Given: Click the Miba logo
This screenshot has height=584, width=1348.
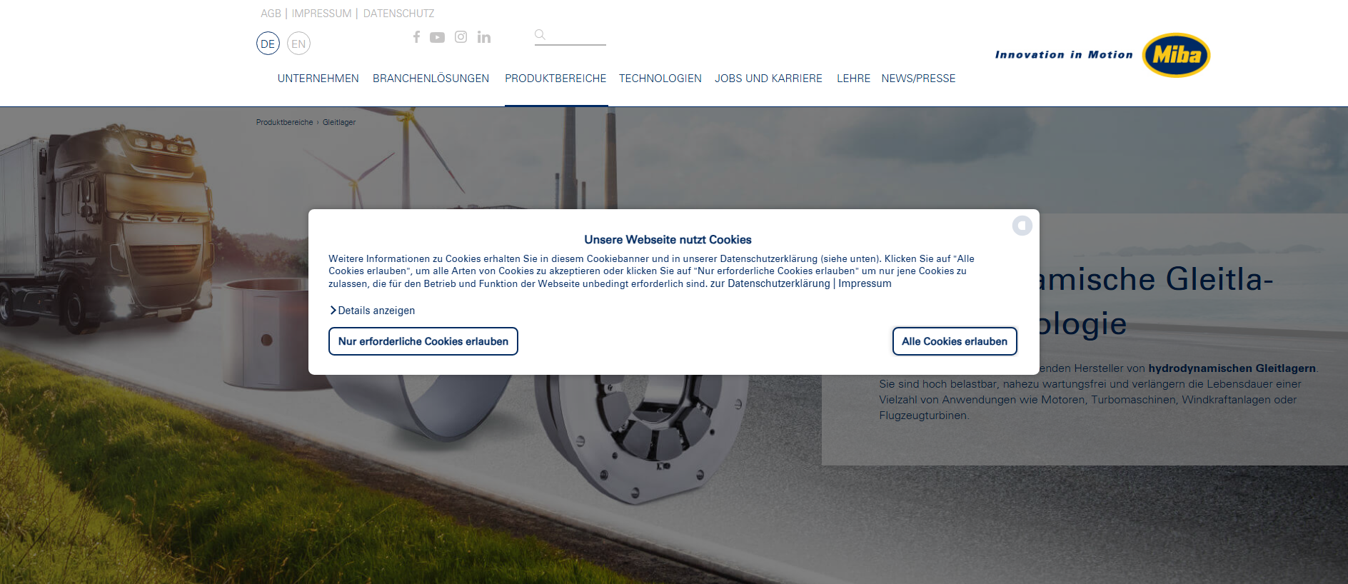Looking at the screenshot, I should [x=1176, y=55].
